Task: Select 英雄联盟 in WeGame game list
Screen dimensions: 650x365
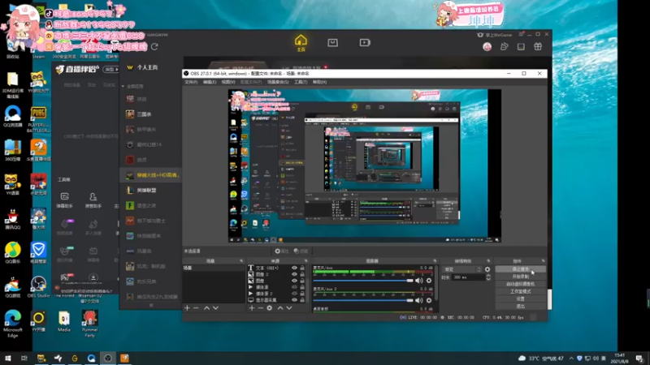Action: (150, 191)
